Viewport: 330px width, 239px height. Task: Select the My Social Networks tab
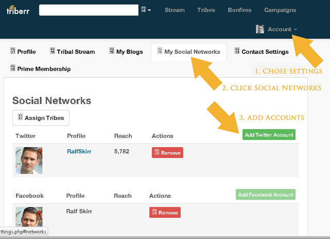(189, 52)
